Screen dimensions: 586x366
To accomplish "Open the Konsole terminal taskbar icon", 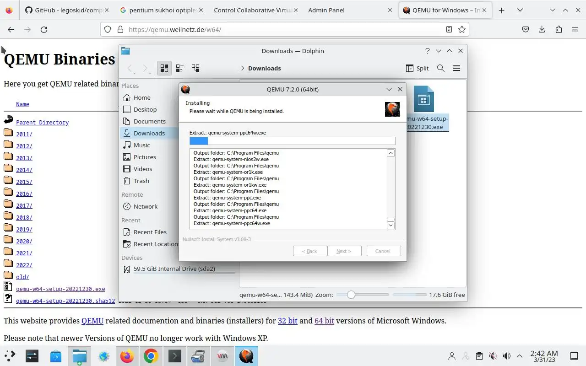I will [175, 356].
